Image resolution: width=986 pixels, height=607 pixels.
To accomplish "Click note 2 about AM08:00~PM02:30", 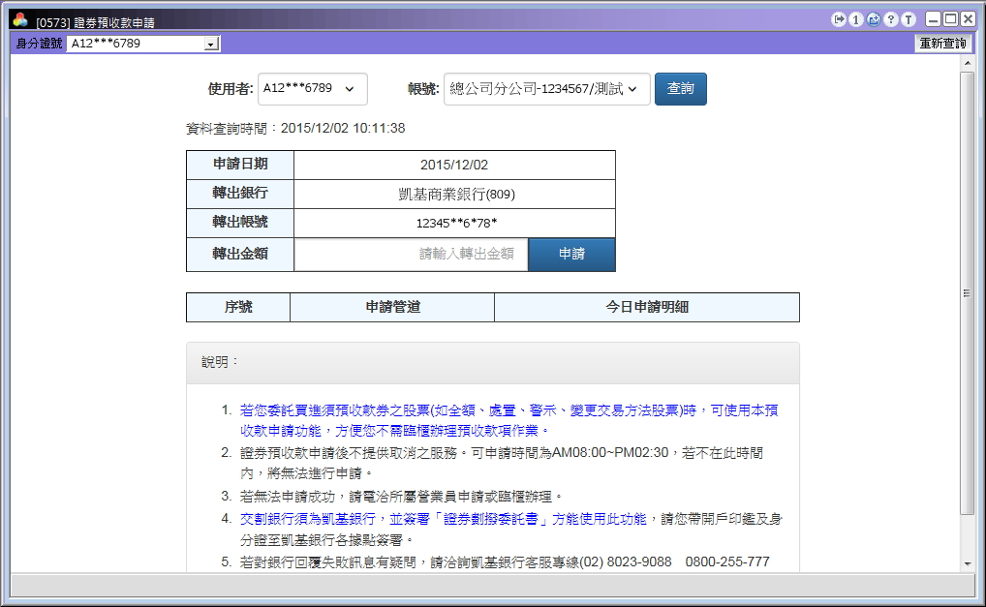I will (501, 463).
